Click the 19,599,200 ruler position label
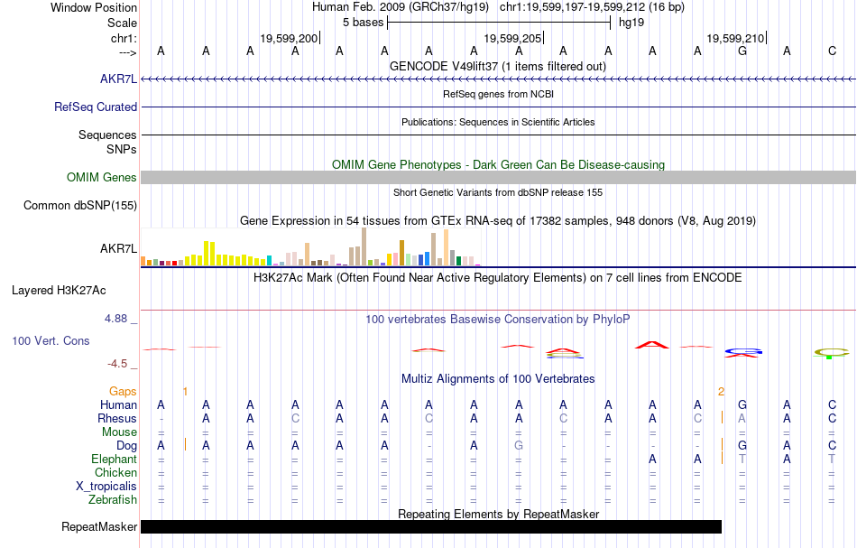The height and width of the screenshot is (548, 857). [x=289, y=38]
